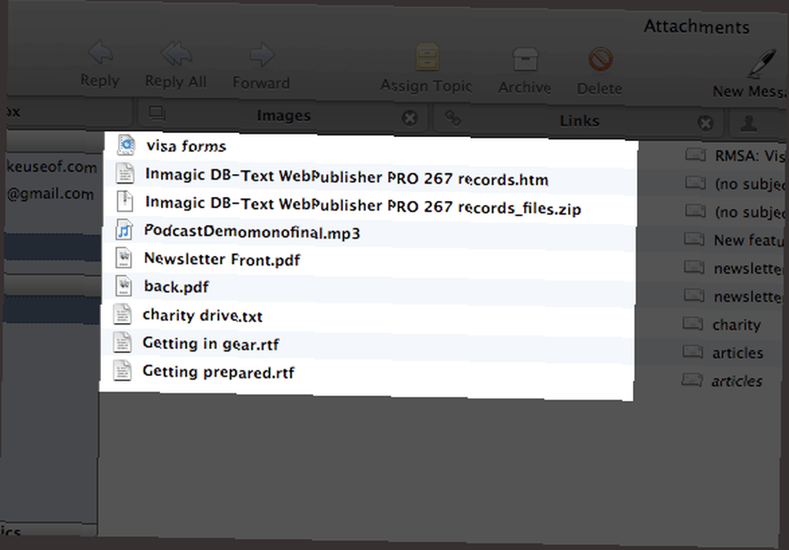Click the file icon beside visa forms
Screen dimensions: 789x550
point(126,144)
